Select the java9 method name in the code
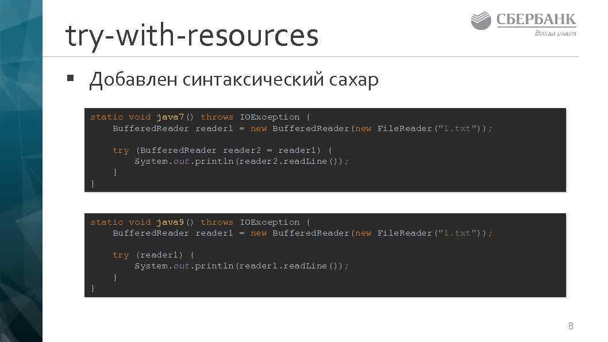608x342 pixels. pyautogui.click(x=171, y=222)
